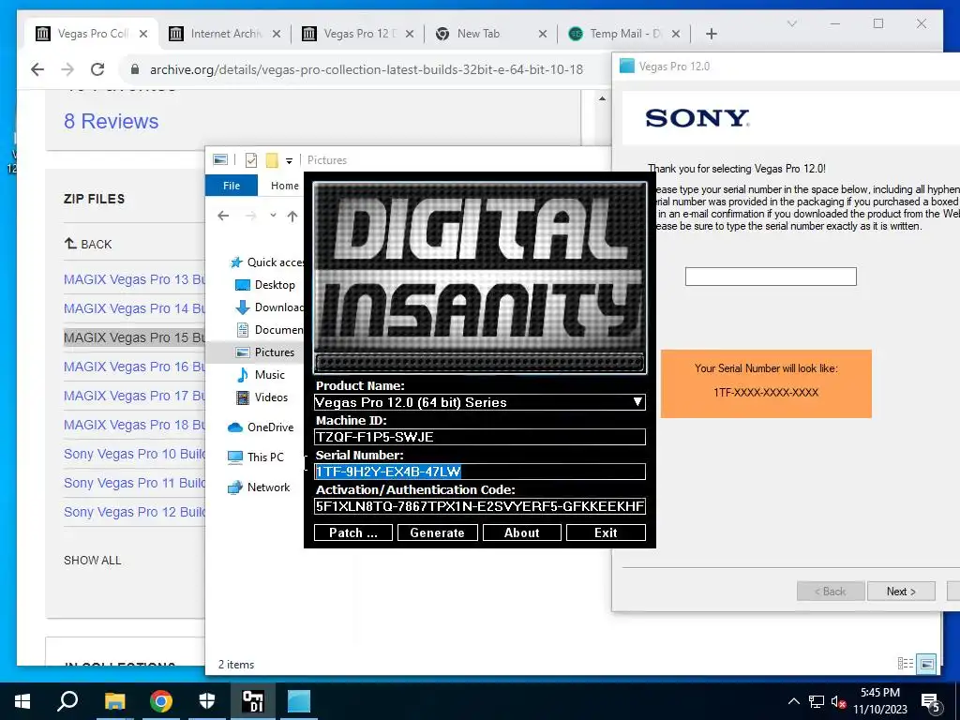Image resolution: width=960 pixels, height=720 pixels.
Task: Open Chrome tab search chevron
Action: click(x=791, y=23)
